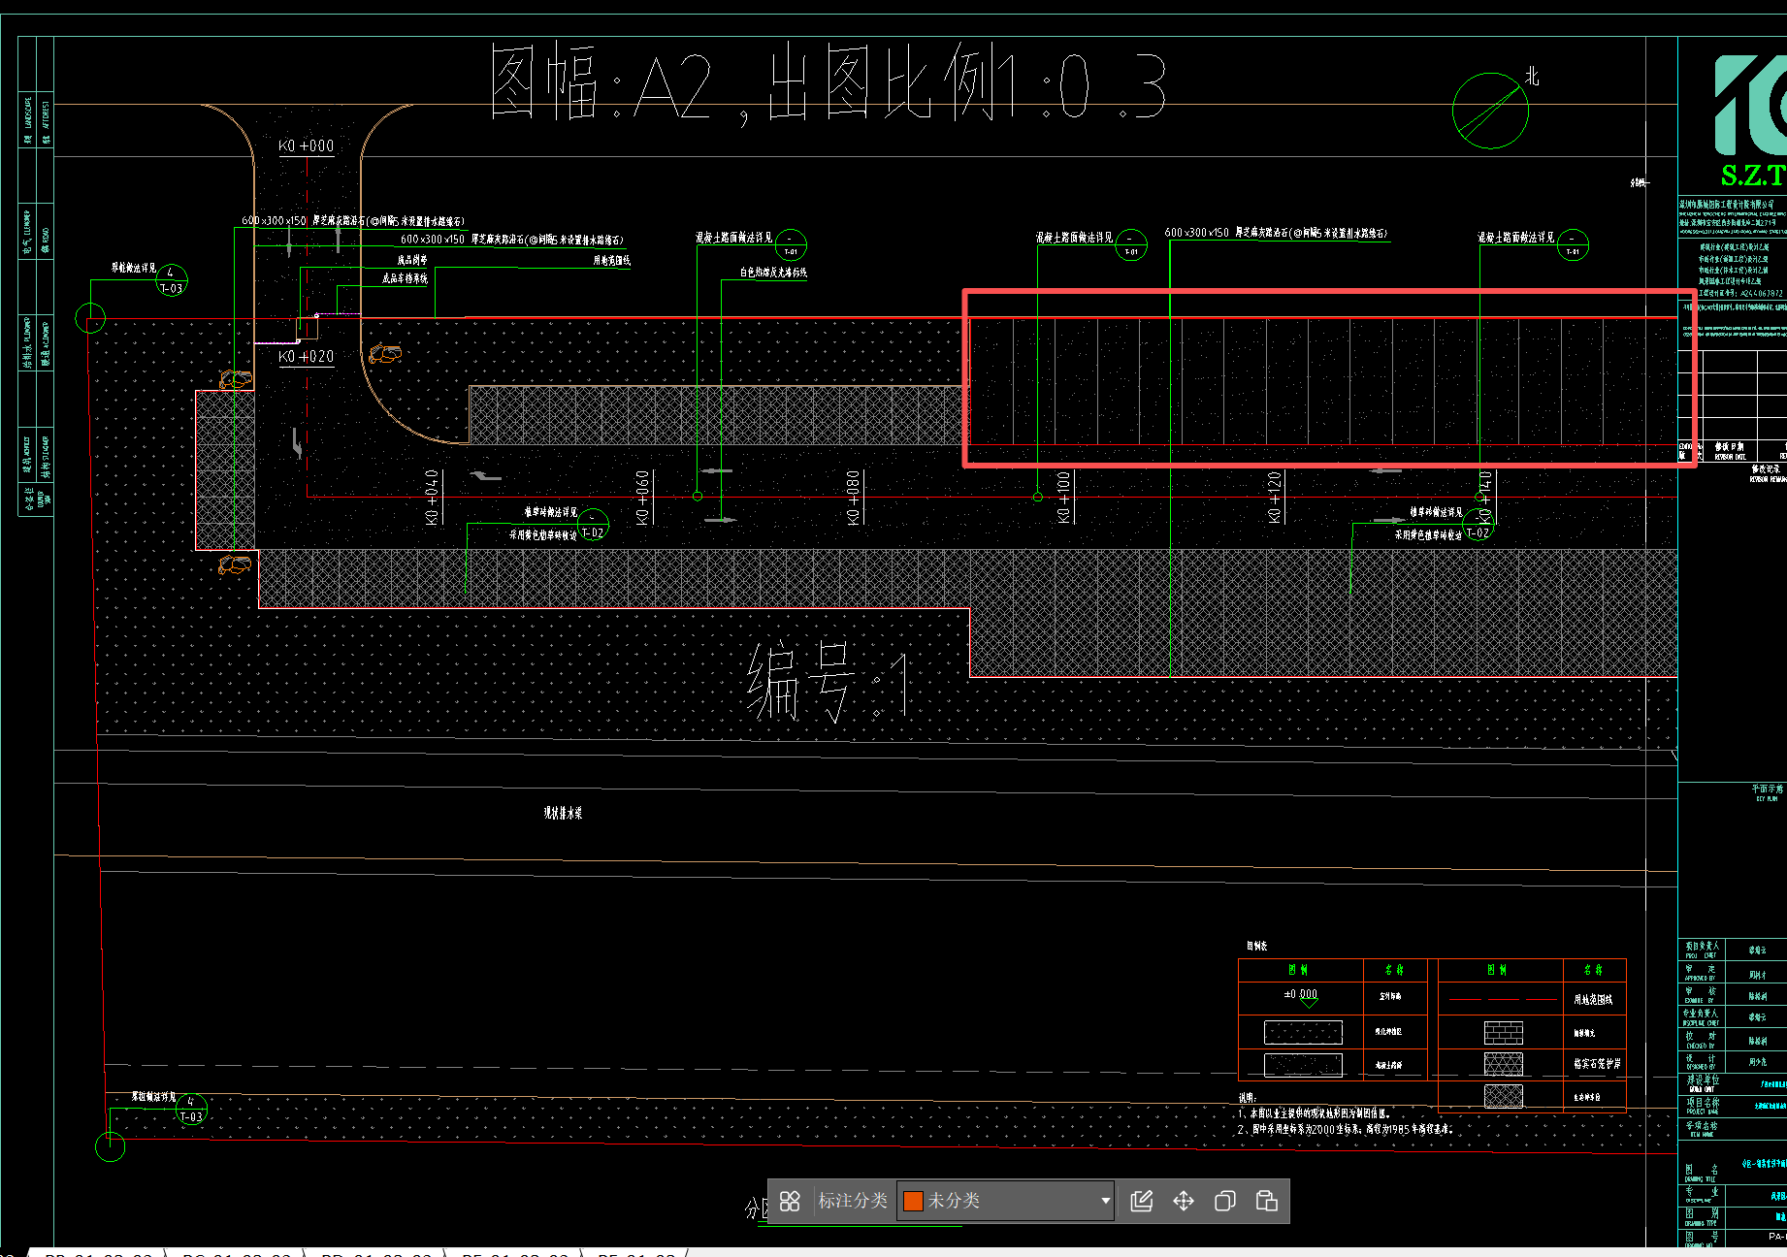Open the 未分类 category dropdown
The width and height of the screenshot is (1787, 1257).
coord(1005,1201)
